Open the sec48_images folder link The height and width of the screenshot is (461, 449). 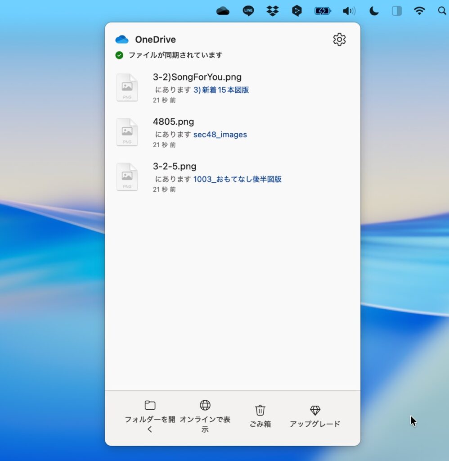pyautogui.click(x=220, y=135)
